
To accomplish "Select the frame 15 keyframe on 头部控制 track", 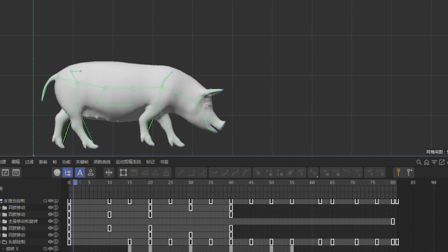I will [129, 242].
